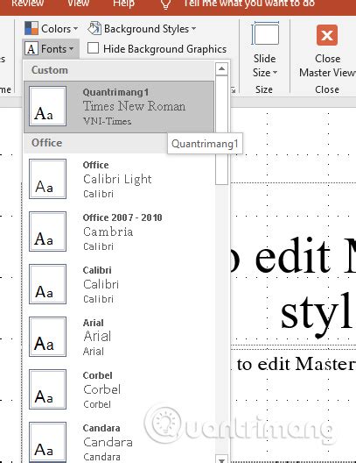356x463 pixels.
Task: Click the font list scroll up arrow
Action: tap(221, 68)
